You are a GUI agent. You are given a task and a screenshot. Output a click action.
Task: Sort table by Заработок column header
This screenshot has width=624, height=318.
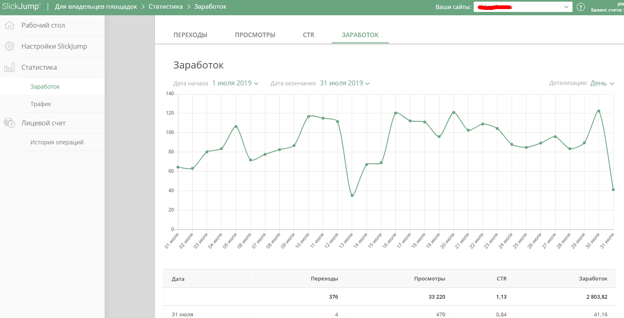tap(593, 279)
